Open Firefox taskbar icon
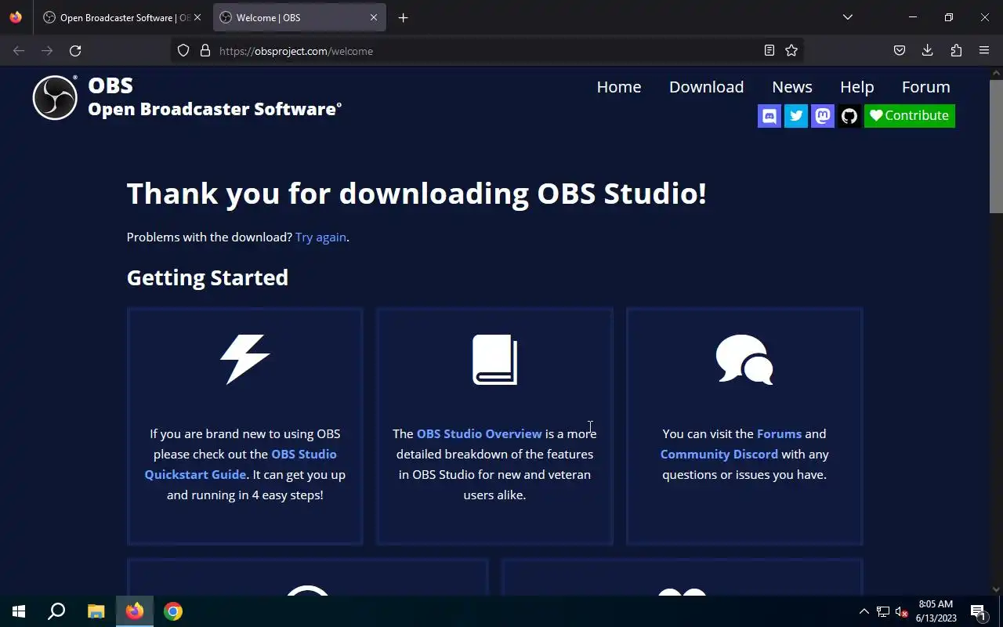Viewport: 1003px width, 627px height. 135,611
